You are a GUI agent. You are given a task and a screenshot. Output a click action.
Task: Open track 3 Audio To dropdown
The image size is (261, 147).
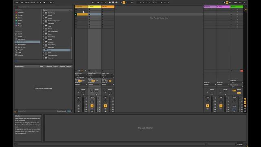point(108,85)
